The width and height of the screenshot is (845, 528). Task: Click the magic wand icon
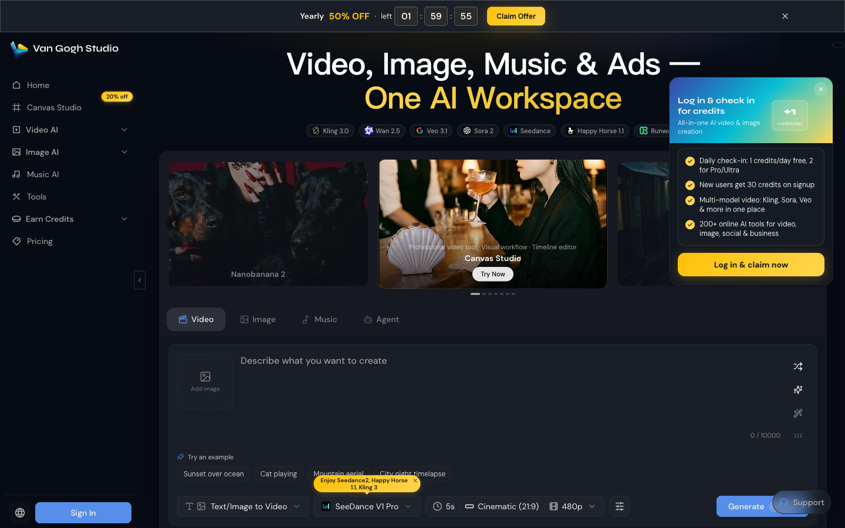click(x=798, y=413)
